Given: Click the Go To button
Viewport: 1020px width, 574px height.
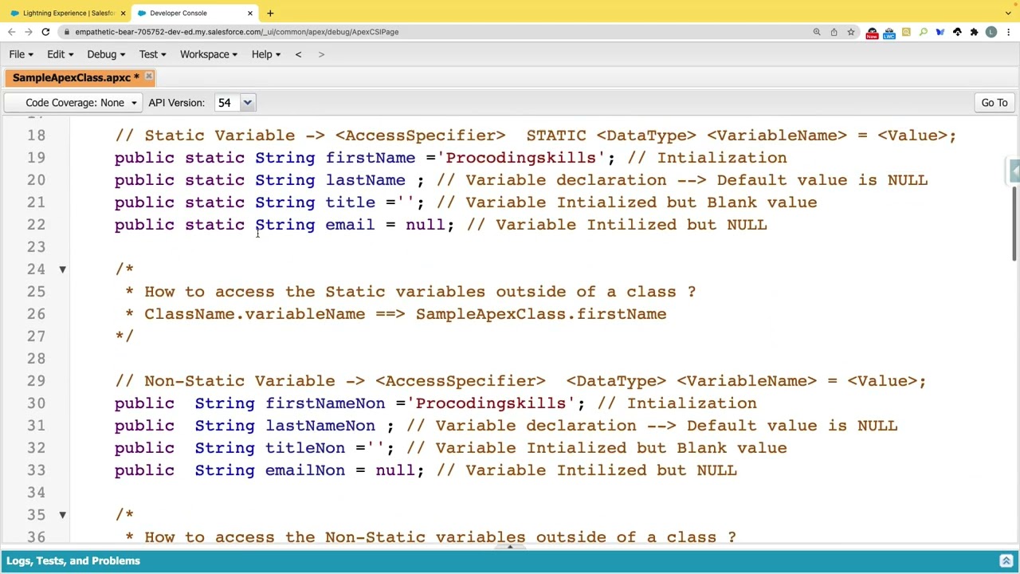Looking at the screenshot, I should pyautogui.click(x=994, y=103).
